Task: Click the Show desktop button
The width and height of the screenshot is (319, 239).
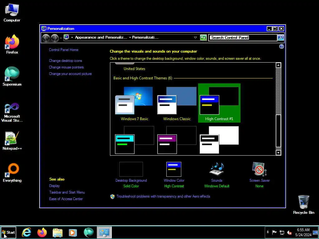Action: 316,232
